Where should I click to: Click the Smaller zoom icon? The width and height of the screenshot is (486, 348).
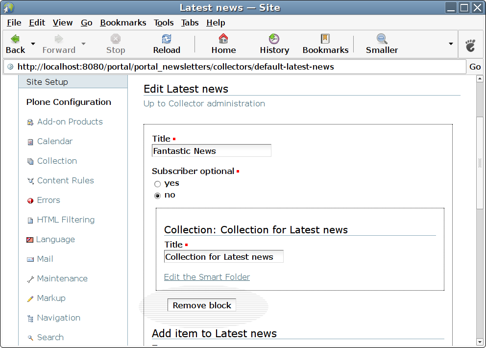382,39
